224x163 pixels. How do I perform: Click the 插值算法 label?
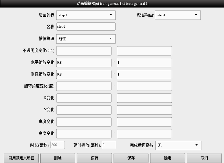(x=47, y=39)
